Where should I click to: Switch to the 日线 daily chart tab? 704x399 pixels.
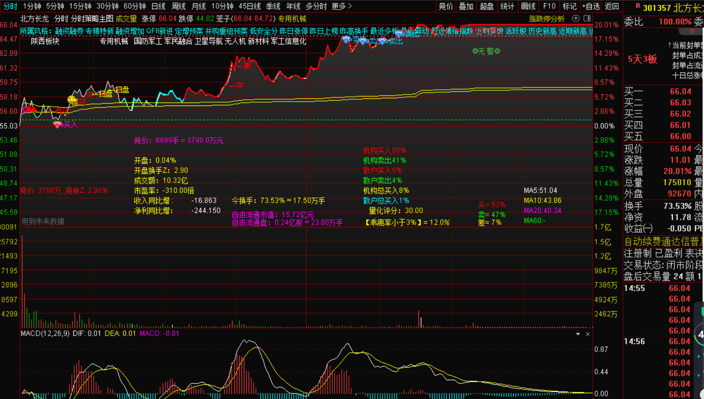tap(158, 6)
